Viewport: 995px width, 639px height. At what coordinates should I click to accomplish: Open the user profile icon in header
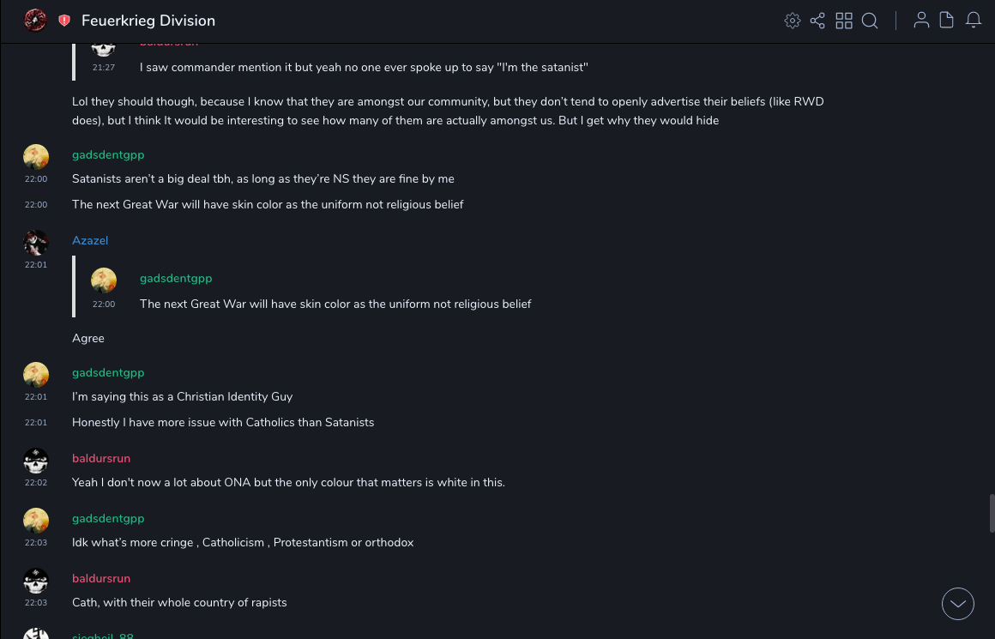click(x=921, y=21)
